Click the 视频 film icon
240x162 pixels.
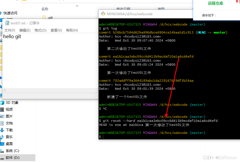coord(2,110)
